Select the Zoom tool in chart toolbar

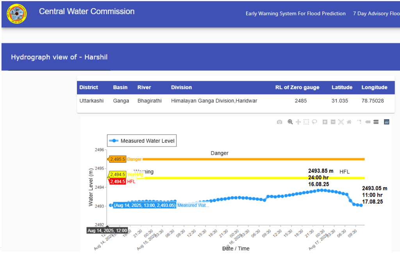[x=290, y=122]
